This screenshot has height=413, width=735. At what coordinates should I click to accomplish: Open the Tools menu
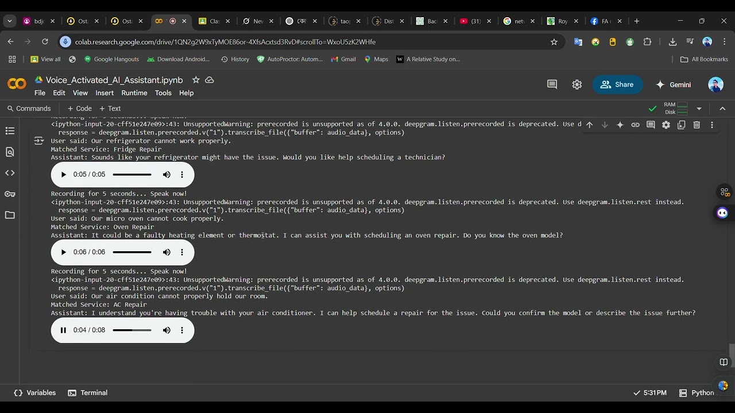[x=163, y=93]
